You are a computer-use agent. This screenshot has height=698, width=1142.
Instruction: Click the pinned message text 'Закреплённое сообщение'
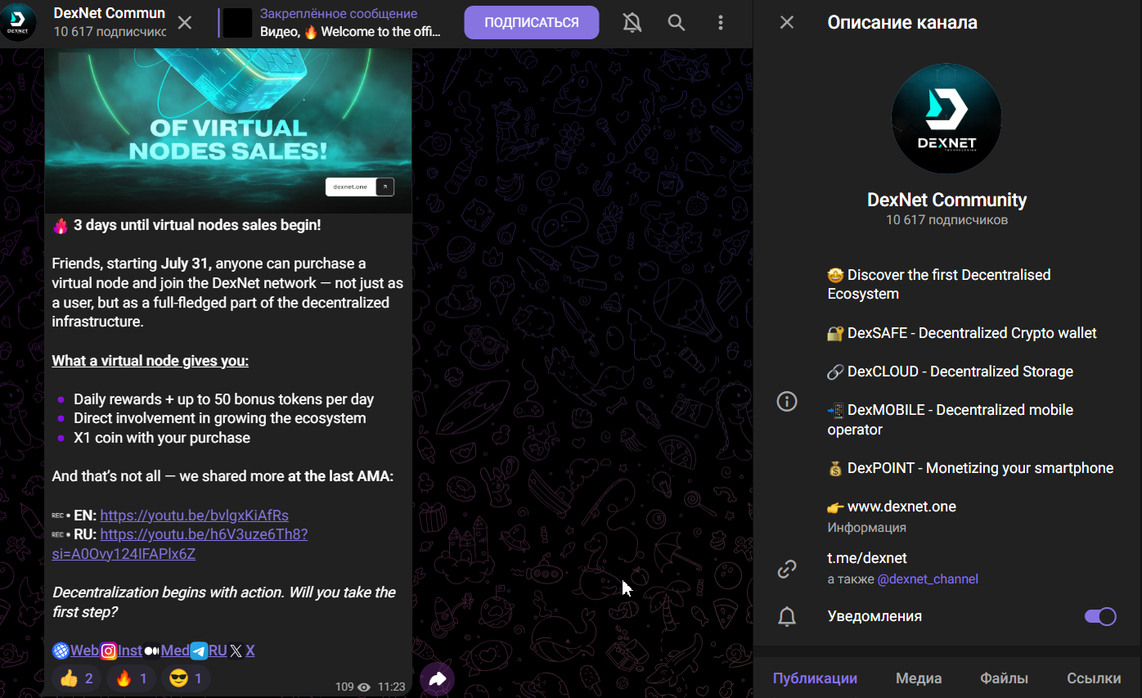339,14
